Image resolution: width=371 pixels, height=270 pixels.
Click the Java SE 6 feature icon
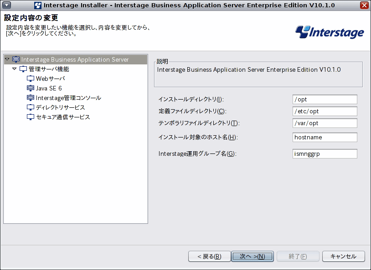point(30,88)
